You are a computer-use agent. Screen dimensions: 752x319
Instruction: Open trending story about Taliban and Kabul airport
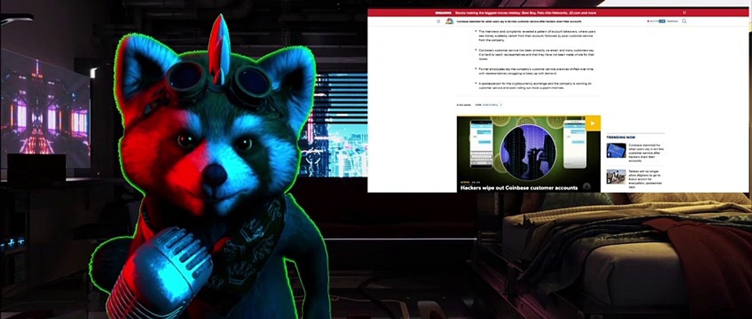pyautogui.click(x=645, y=179)
